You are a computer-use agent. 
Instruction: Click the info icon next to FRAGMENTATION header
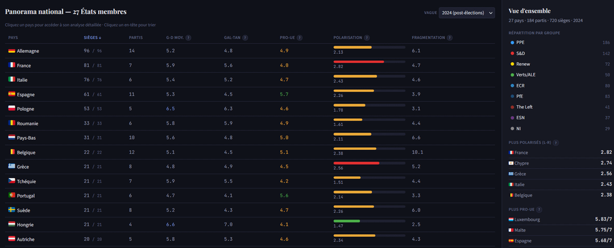pyautogui.click(x=450, y=38)
